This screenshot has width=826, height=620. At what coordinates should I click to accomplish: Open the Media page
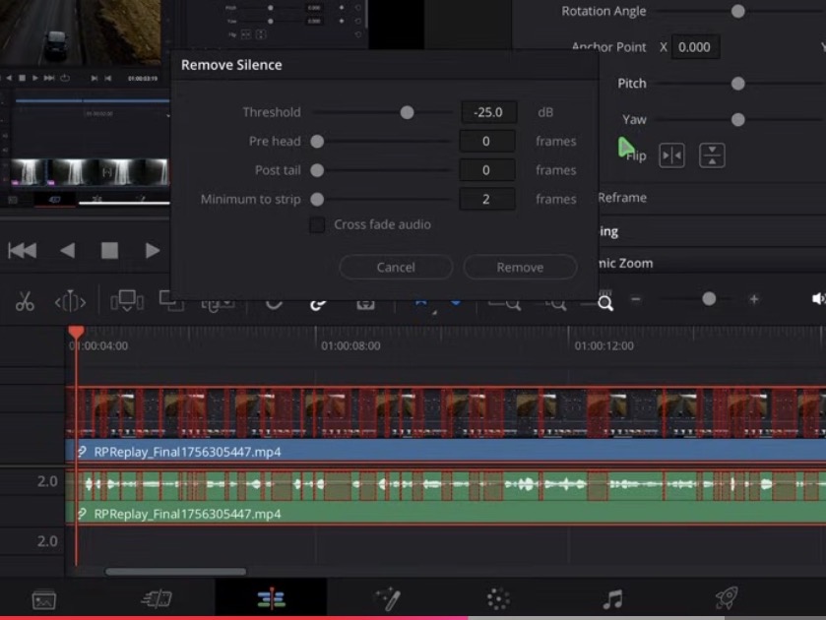pos(45,599)
